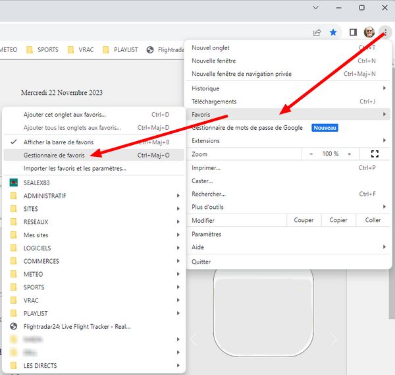Click the tab search chevron in title bar
The image size is (395, 375).
pos(315,8)
